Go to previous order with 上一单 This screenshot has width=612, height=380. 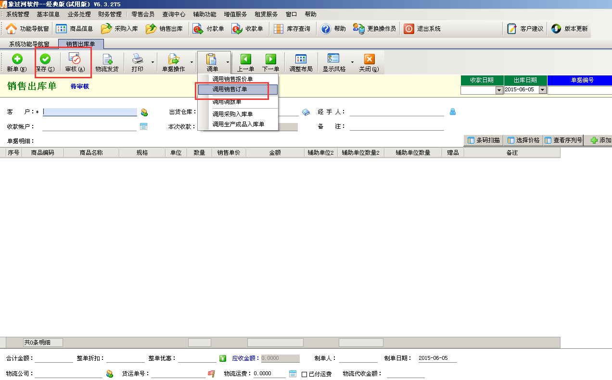point(246,63)
